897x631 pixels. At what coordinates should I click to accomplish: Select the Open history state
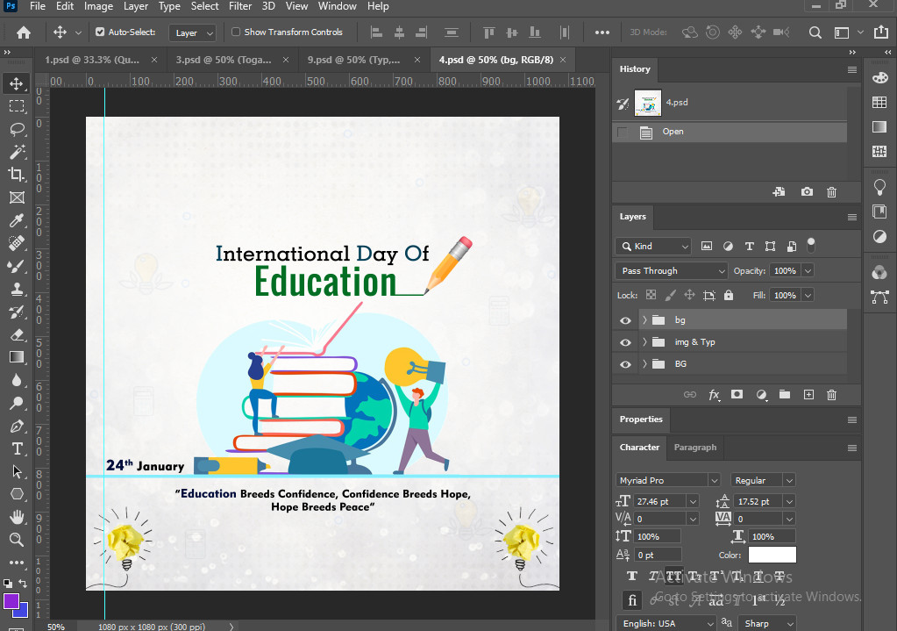click(673, 132)
